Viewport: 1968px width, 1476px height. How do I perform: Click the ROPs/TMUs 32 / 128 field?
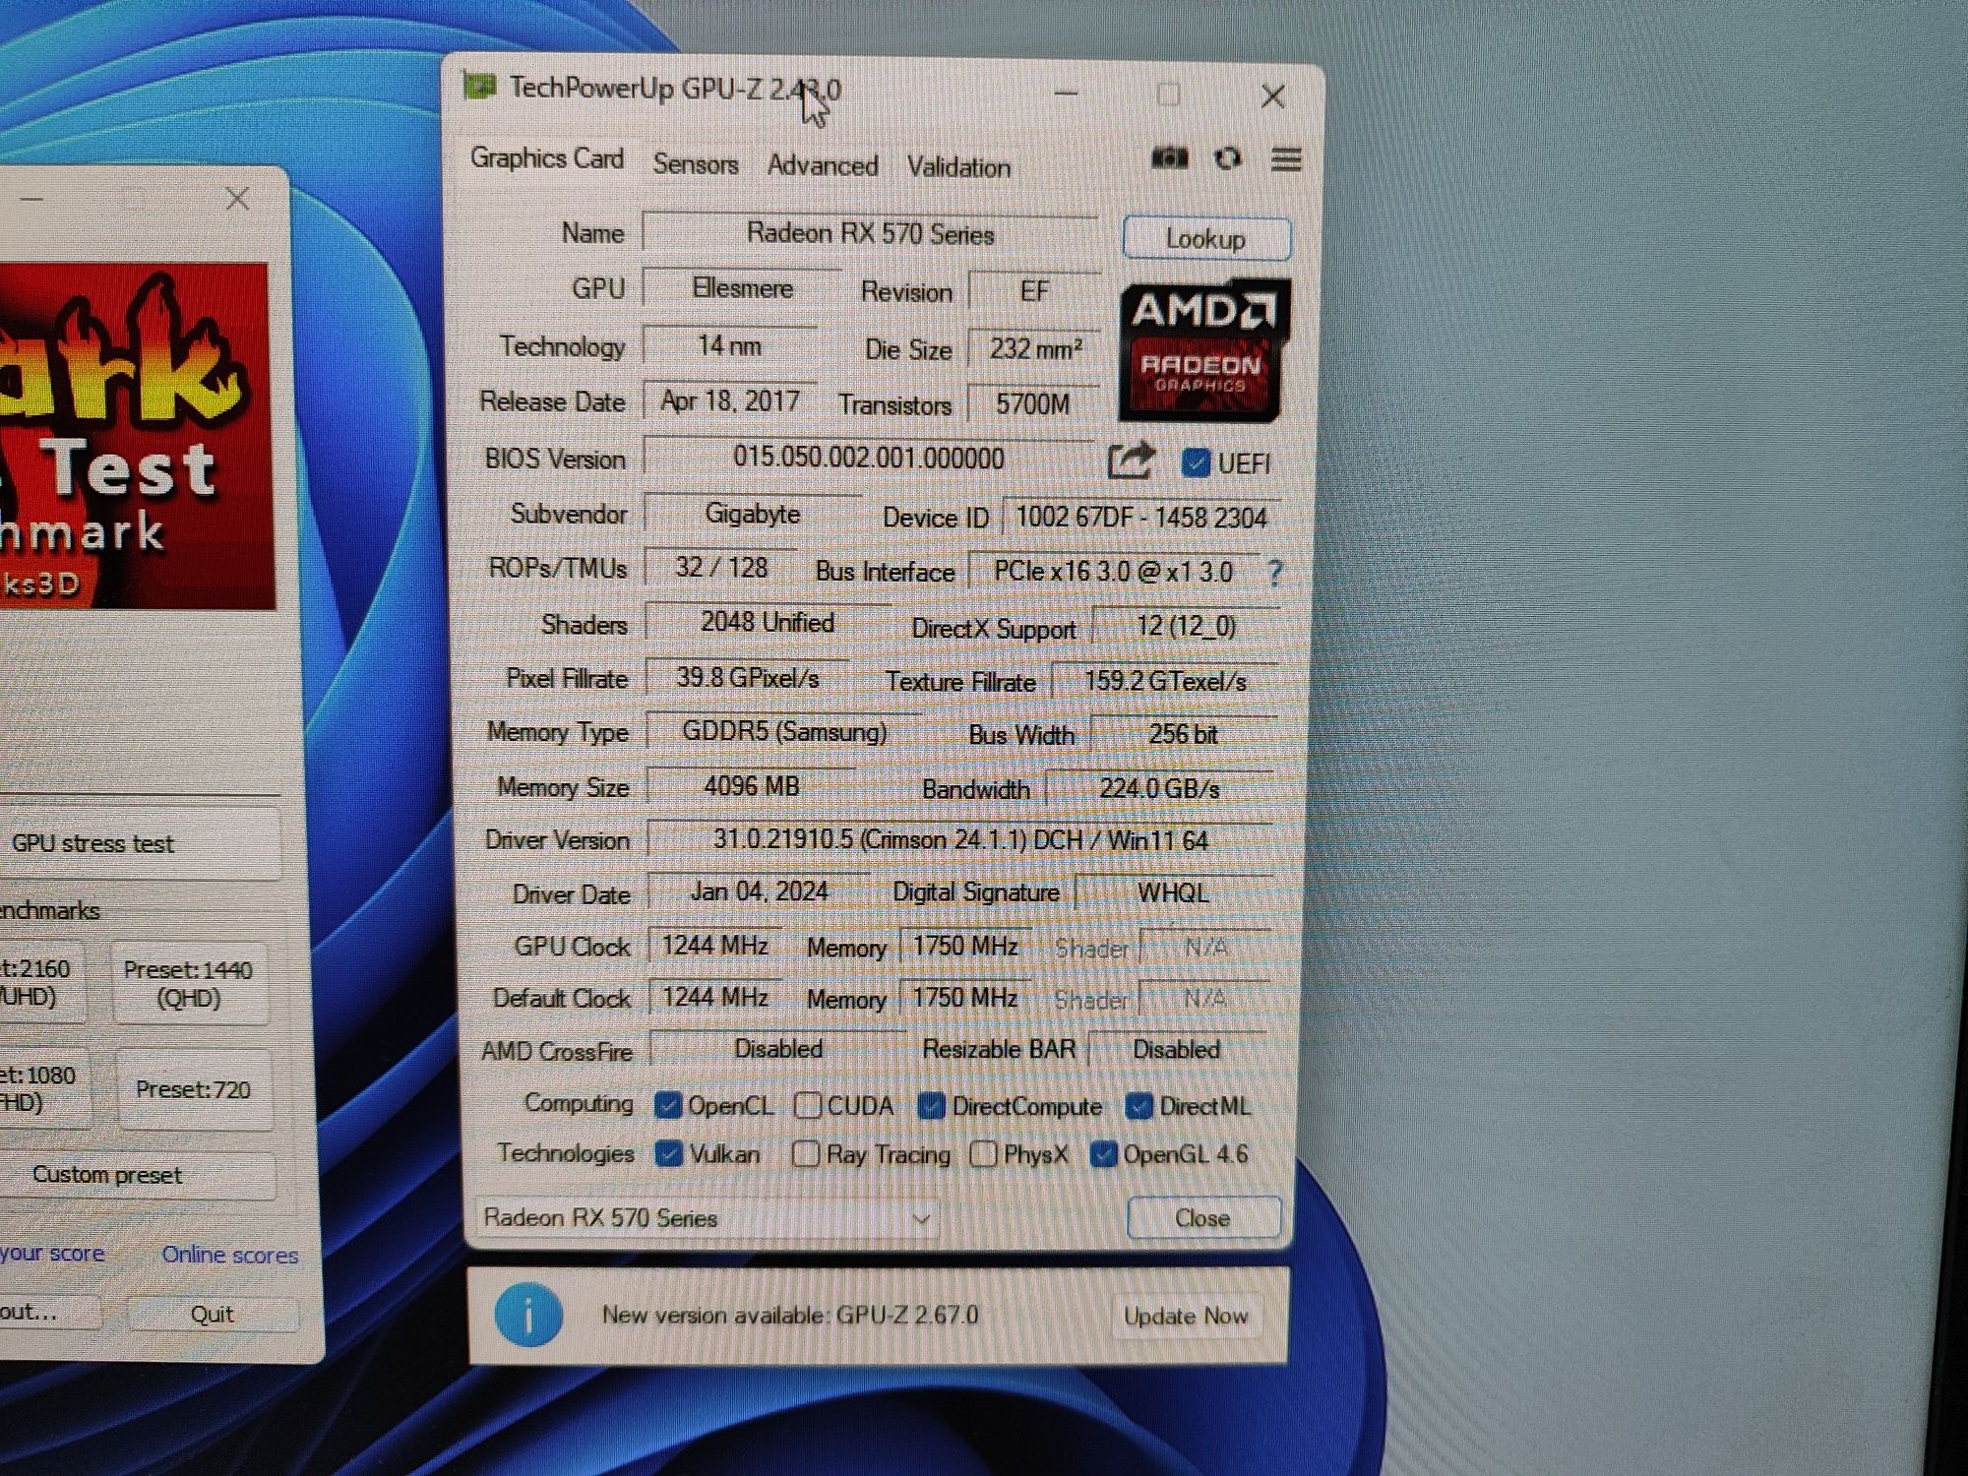click(x=721, y=568)
